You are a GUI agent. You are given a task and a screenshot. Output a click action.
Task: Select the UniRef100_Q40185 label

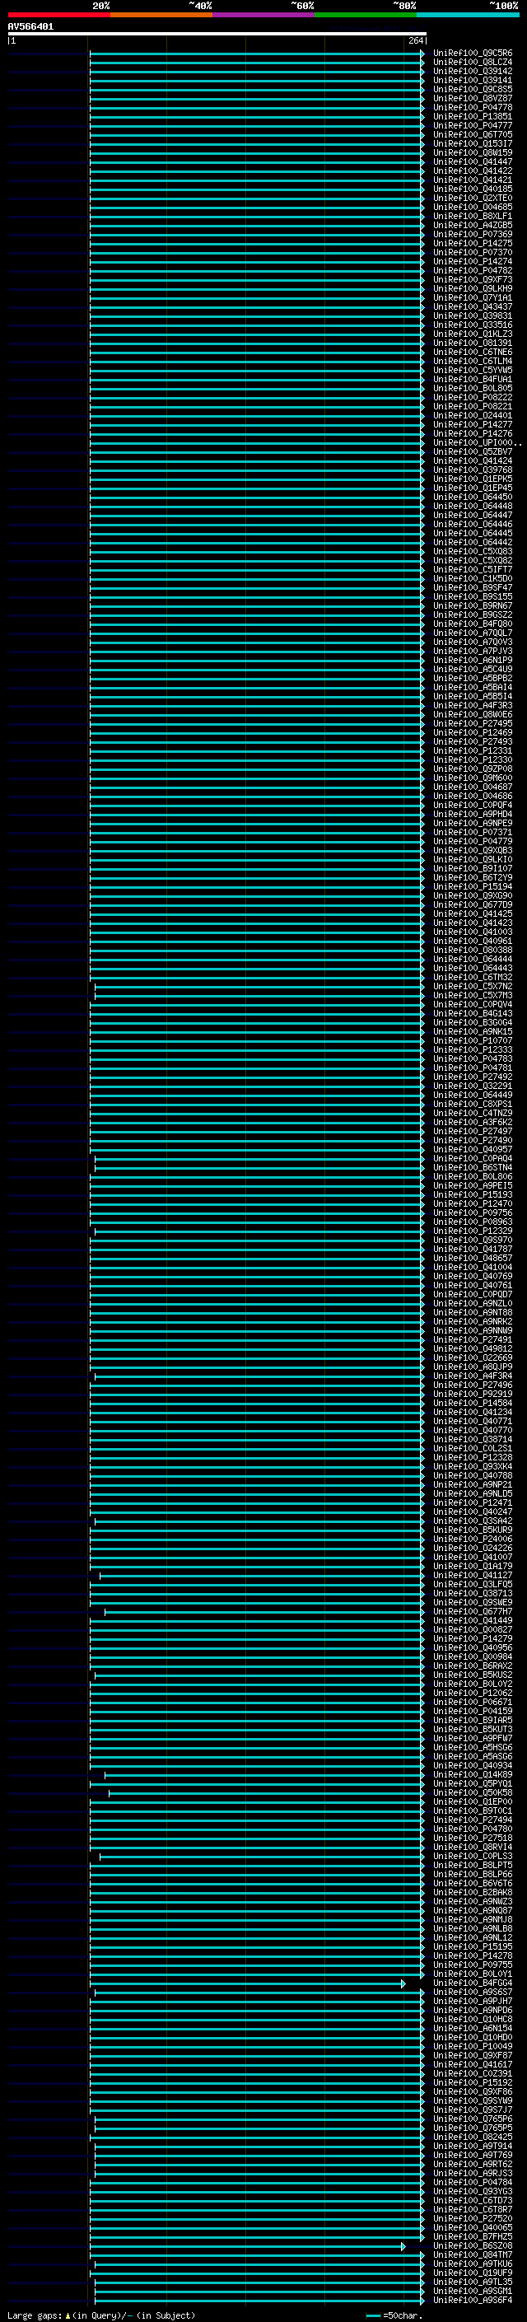pos(473,189)
